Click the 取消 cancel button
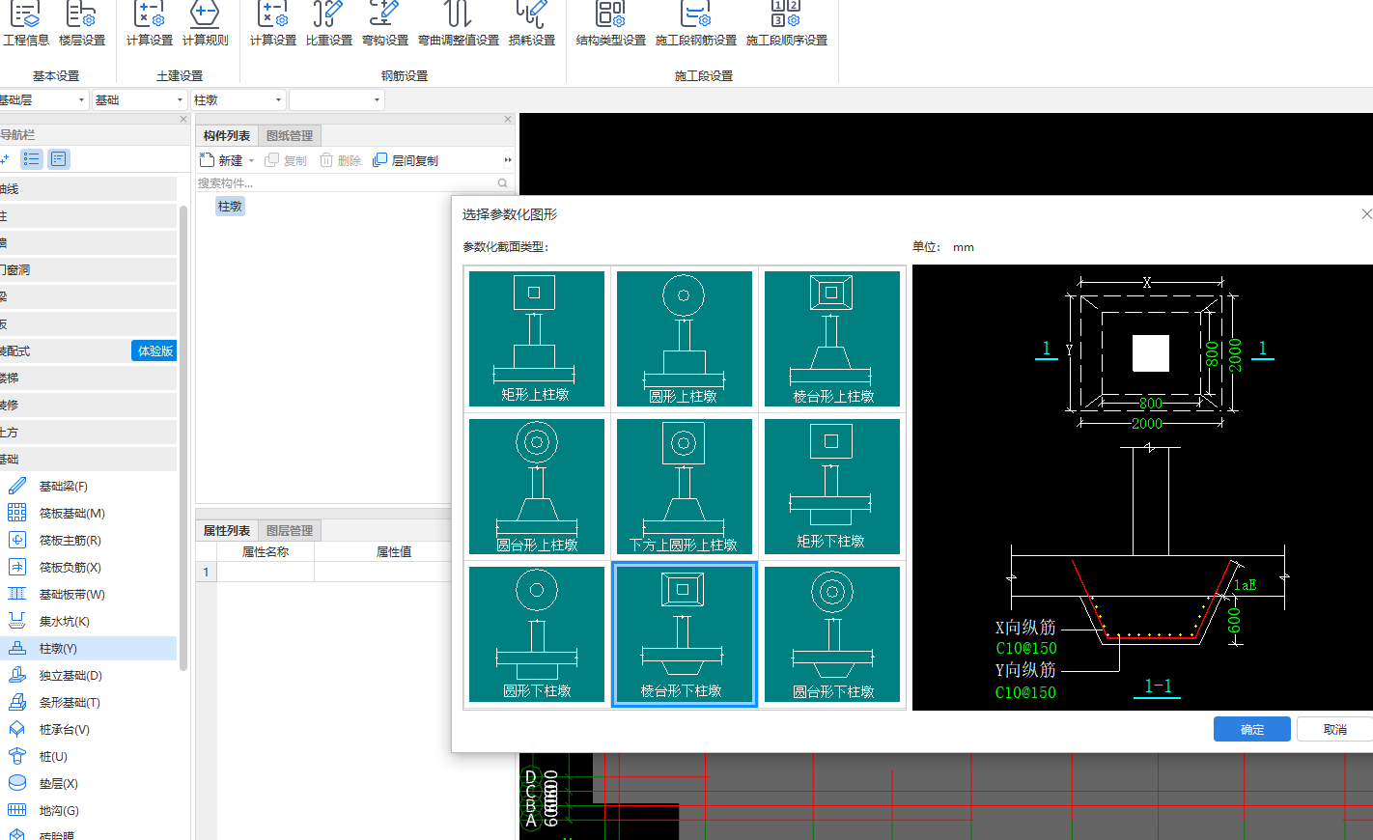1373x840 pixels. 1334,730
